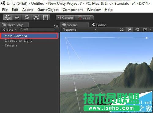Toggle 2D scene view mode

(122, 30)
